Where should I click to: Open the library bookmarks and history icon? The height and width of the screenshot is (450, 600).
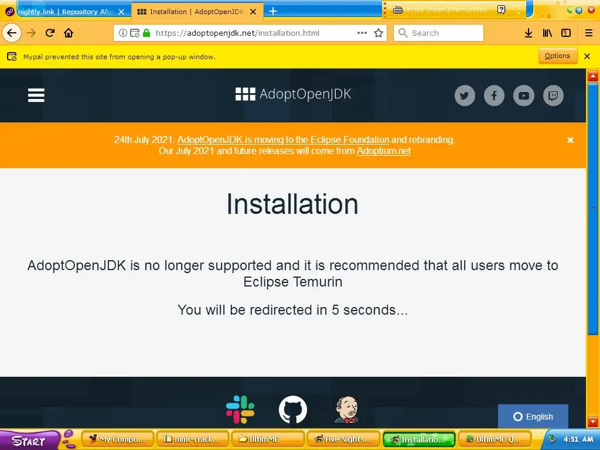547,33
